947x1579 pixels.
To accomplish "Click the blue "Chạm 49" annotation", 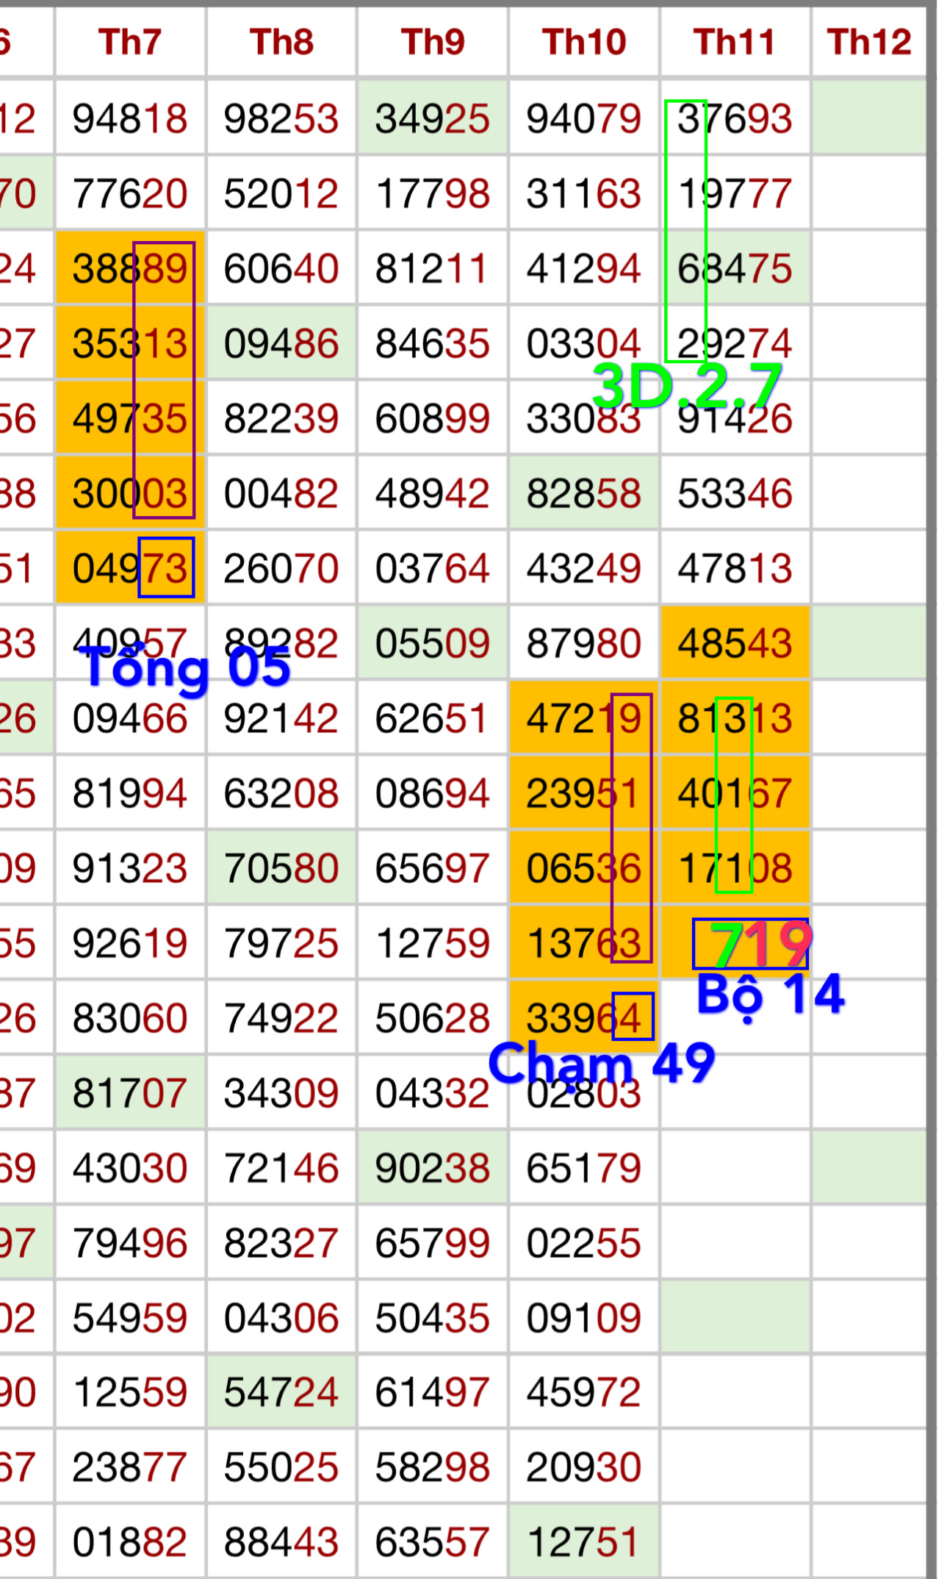I will 601,1063.
